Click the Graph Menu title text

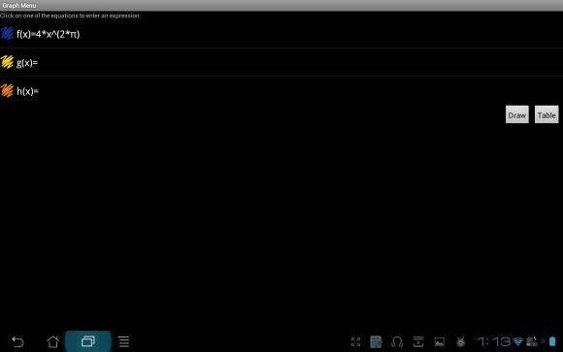tap(19, 6)
